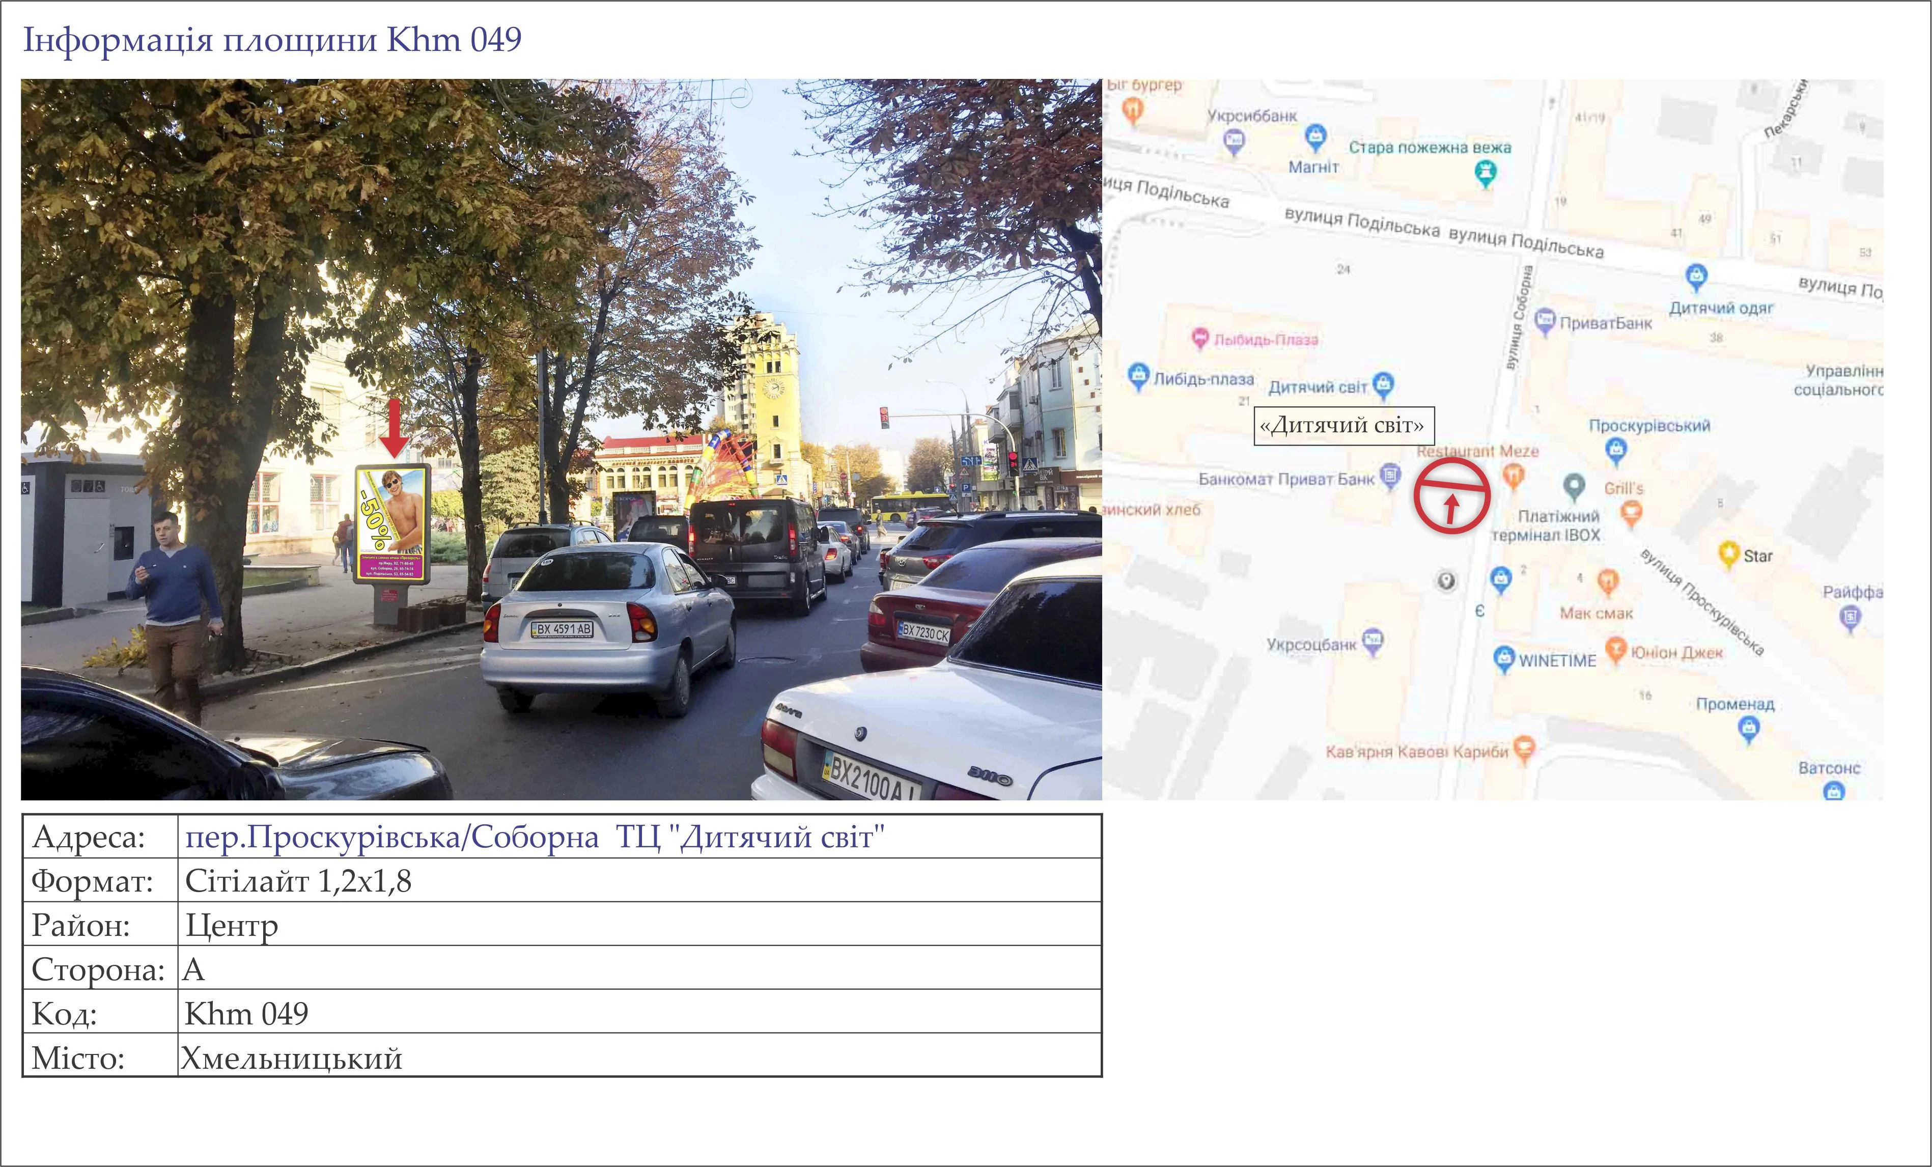Screen dimensions: 1932x1167
Task: Click the street photo of the citylight
Action: [561, 439]
